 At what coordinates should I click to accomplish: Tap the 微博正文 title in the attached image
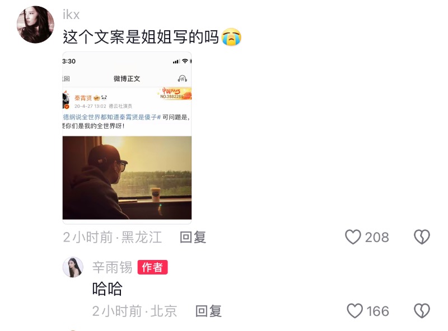pyautogui.click(x=127, y=78)
